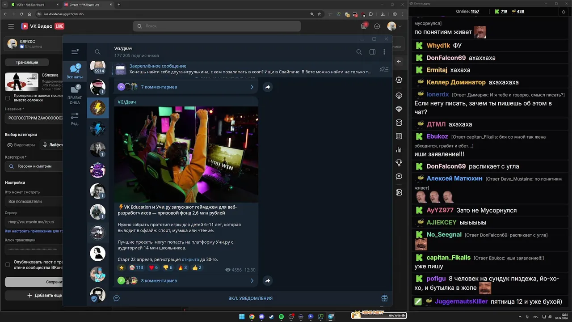
Task: Open the 'Говорим и смотрим' category field
Action: (x=34, y=166)
